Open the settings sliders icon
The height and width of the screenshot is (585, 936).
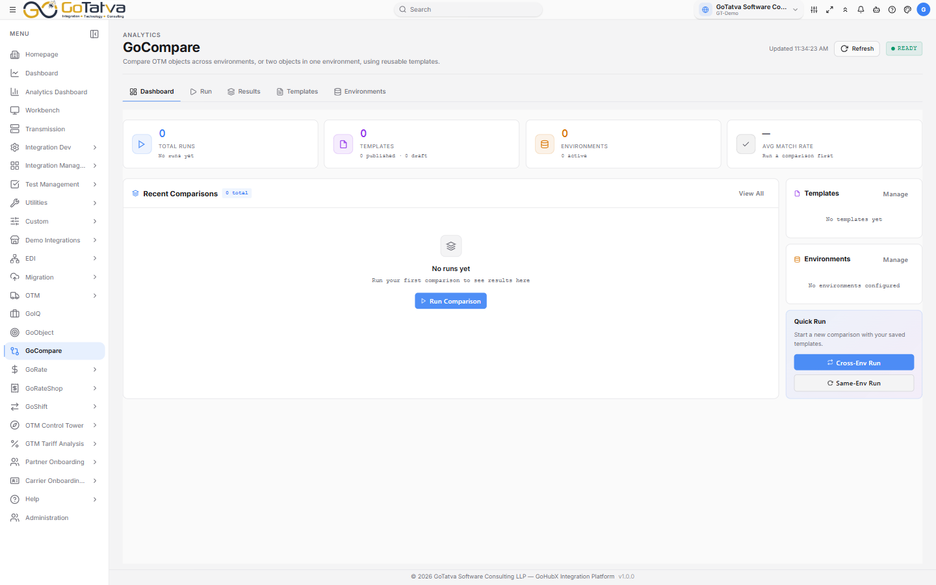coord(814,10)
